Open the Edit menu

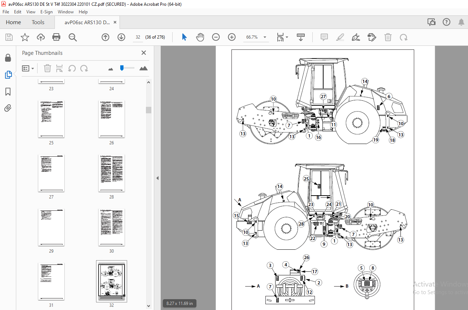tap(18, 12)
